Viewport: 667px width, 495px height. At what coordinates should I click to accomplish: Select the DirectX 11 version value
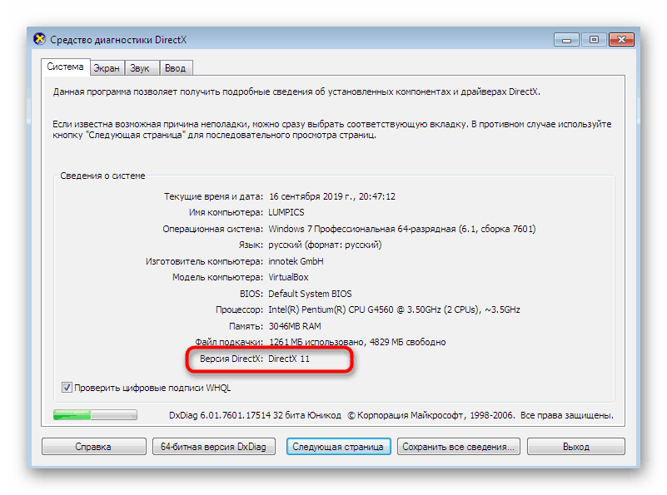click(289, 359)
